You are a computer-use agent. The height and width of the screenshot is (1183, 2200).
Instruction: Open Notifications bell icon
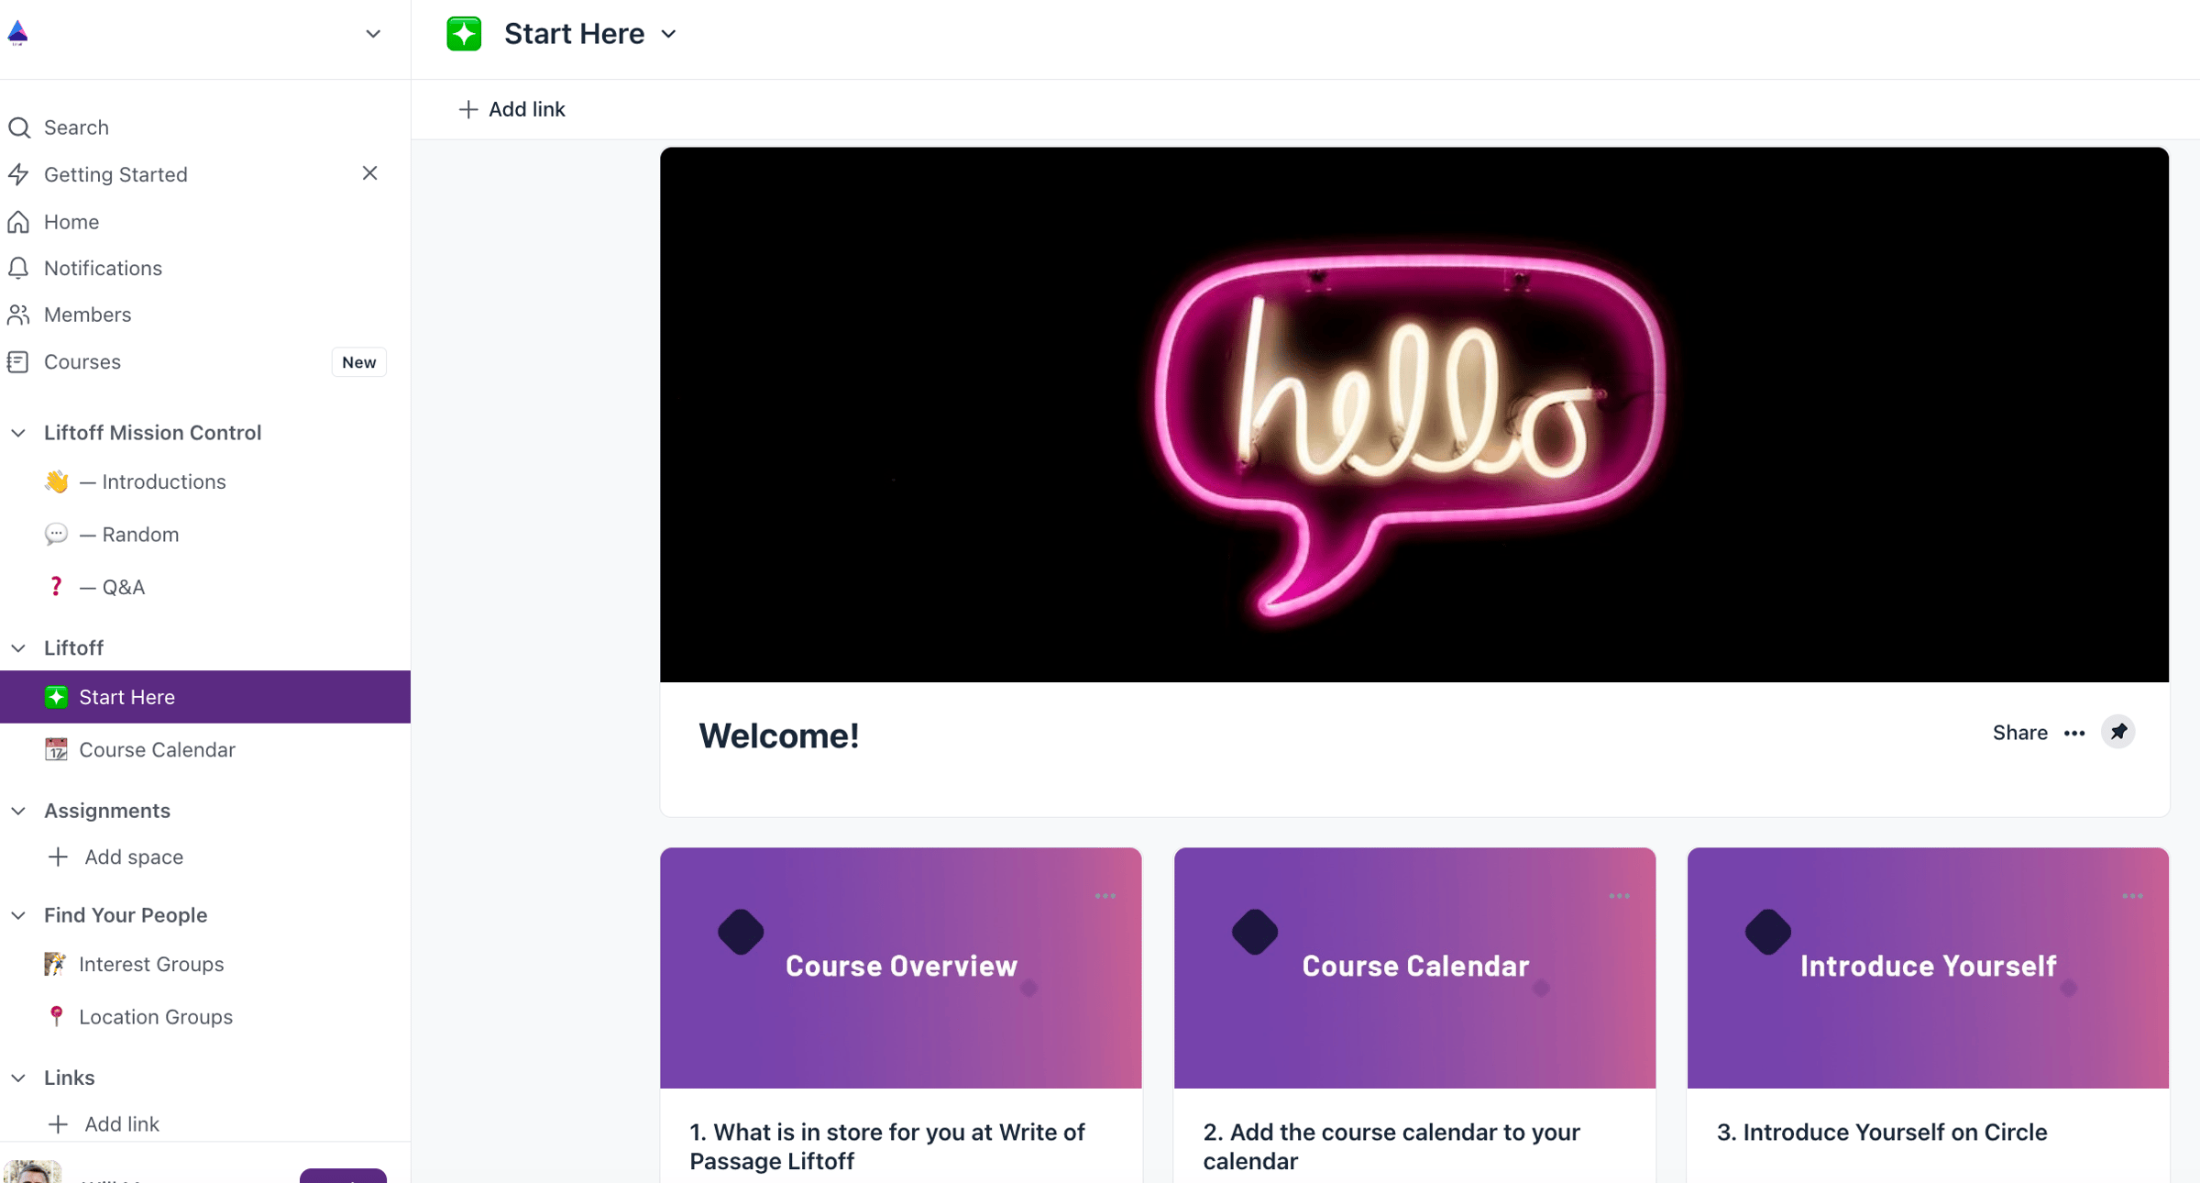tap(19, 268)
